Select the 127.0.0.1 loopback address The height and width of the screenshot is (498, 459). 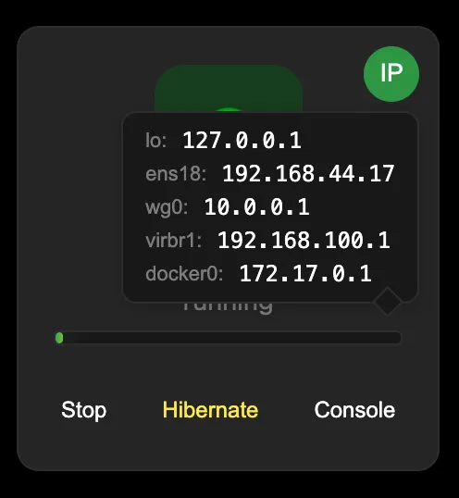click(x=242, y=141)
